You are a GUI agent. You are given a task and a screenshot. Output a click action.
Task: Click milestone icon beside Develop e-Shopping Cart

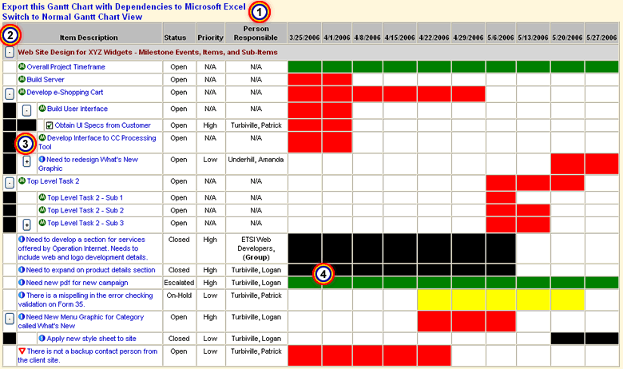(x=22, y=92)
